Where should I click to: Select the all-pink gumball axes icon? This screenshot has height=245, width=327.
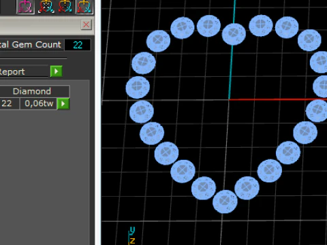25,7
